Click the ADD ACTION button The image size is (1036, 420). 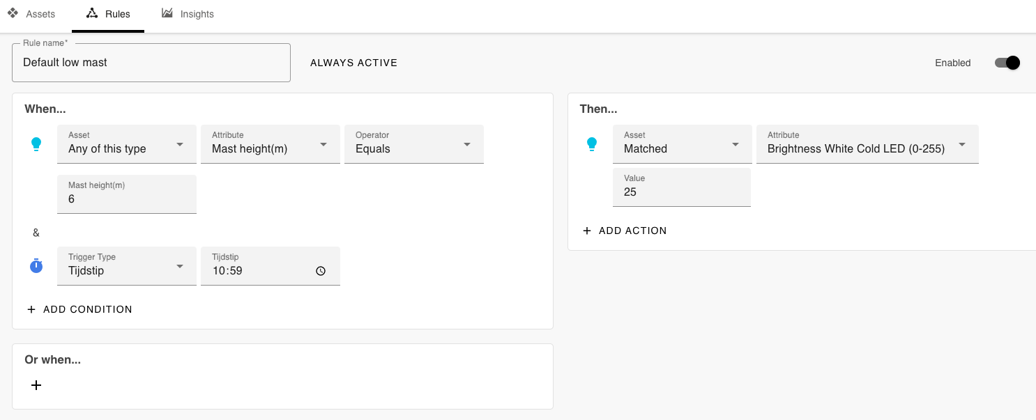625,231
